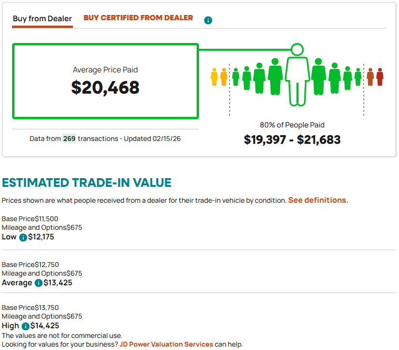
Task: Open the Average trade-in info icon
Action: click(38, 283)
